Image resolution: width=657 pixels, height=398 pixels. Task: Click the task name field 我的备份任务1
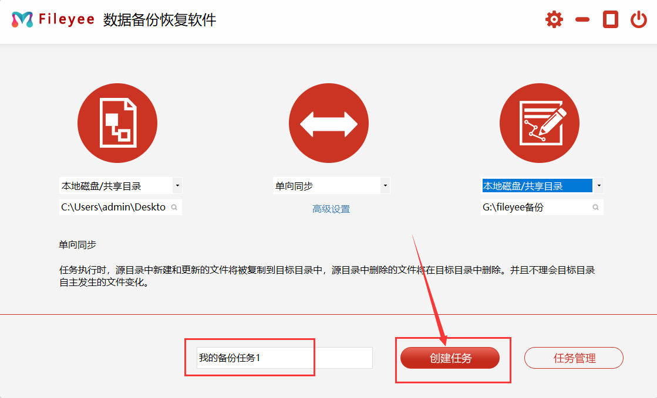tap(284, 358)
